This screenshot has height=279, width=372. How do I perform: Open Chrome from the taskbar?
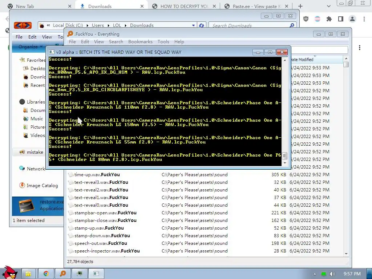46,274
